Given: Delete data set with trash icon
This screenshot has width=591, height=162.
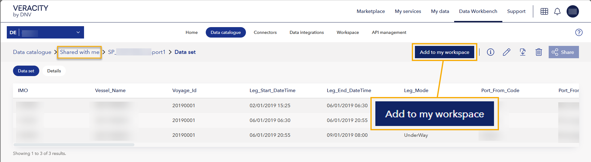Looking at the screenshot, I should click(x=538, y=52).
